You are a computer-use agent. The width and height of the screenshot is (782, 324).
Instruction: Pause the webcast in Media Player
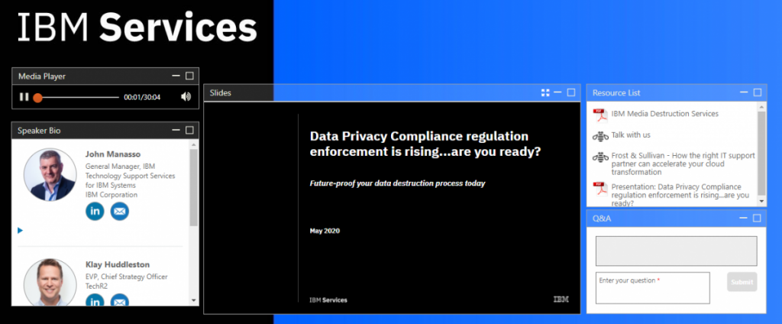click(x=24, y=97)
